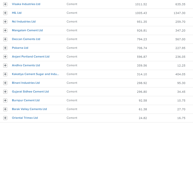Select the 567.00 value for Deccan Cements

[x=180, y=39]
